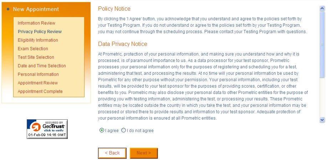Open the Test Site Selection step
The width and height of the screenshot is (328, 162).
(x=36, y=57)
